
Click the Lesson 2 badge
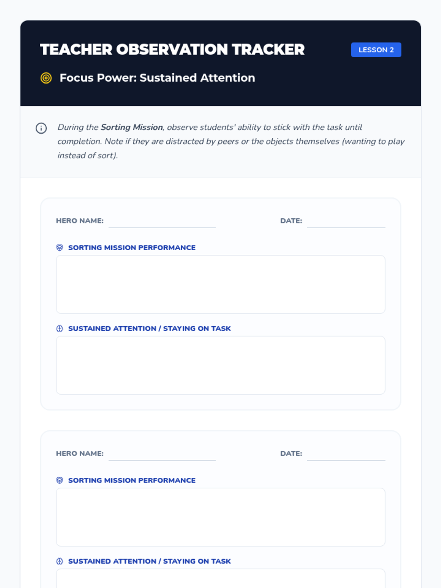pyautogui.click(x=376, y=50)
